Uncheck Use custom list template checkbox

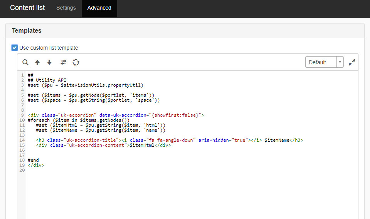click(15, 48)
